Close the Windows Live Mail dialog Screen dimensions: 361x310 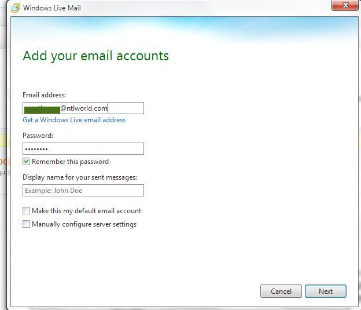[x=345, y=5]
